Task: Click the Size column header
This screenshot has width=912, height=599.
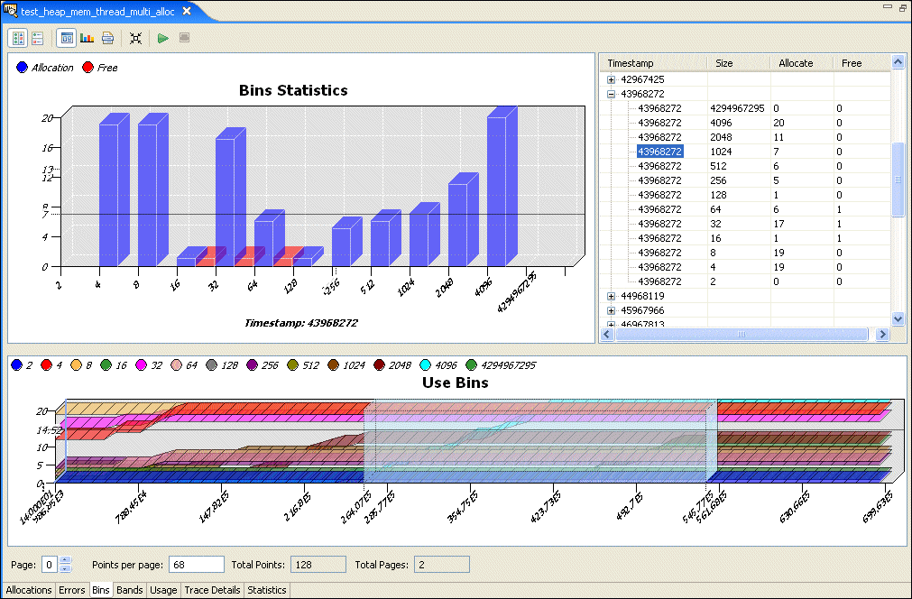Action: click(723, 63)
